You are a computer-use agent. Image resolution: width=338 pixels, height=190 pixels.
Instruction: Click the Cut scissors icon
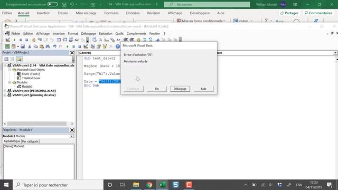point(30,46)
